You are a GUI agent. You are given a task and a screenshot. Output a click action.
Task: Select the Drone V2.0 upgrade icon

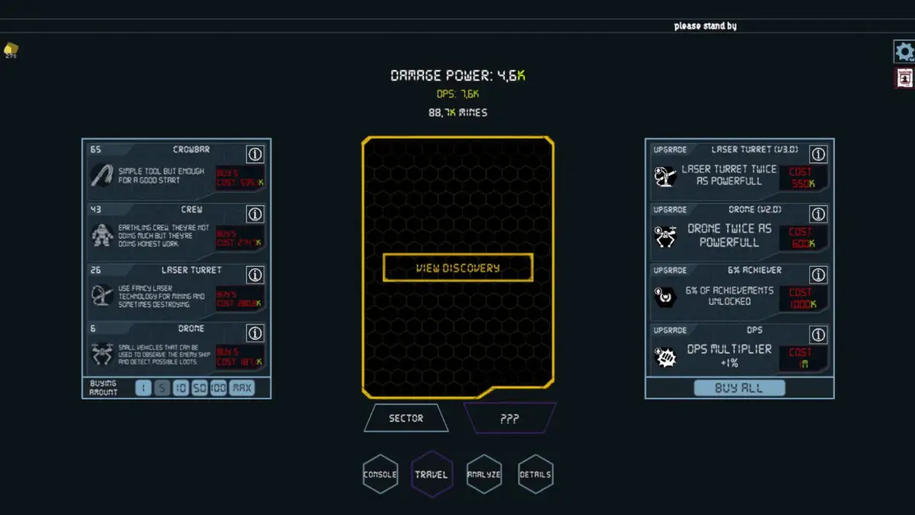(x=666, y=238)
